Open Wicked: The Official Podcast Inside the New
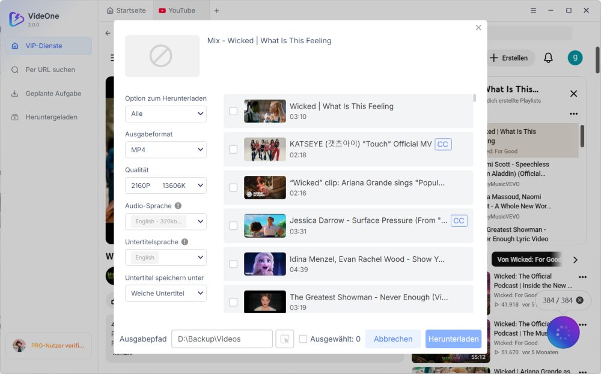 coord(532,281)
